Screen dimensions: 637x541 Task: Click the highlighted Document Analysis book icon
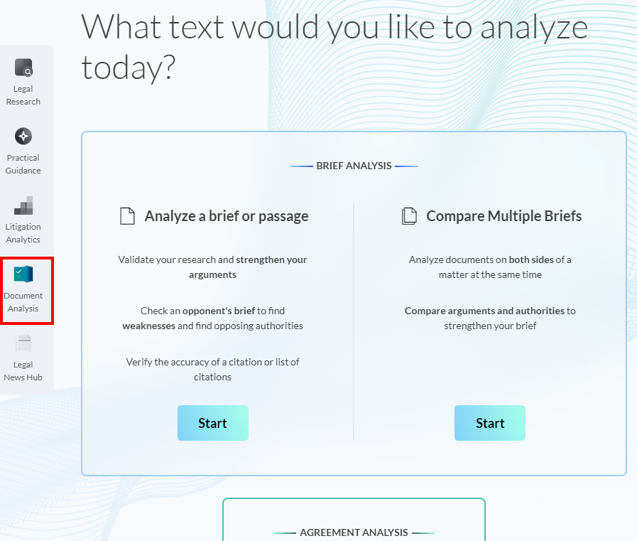pyautogui.click(x=23, y=274)
